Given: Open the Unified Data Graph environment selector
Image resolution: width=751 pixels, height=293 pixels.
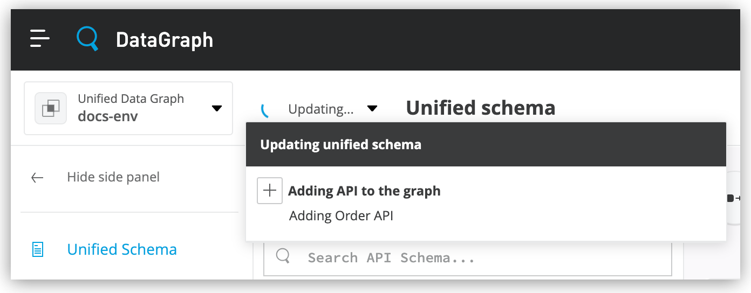Looking at the screenshot, I should (x=128, y=108).
